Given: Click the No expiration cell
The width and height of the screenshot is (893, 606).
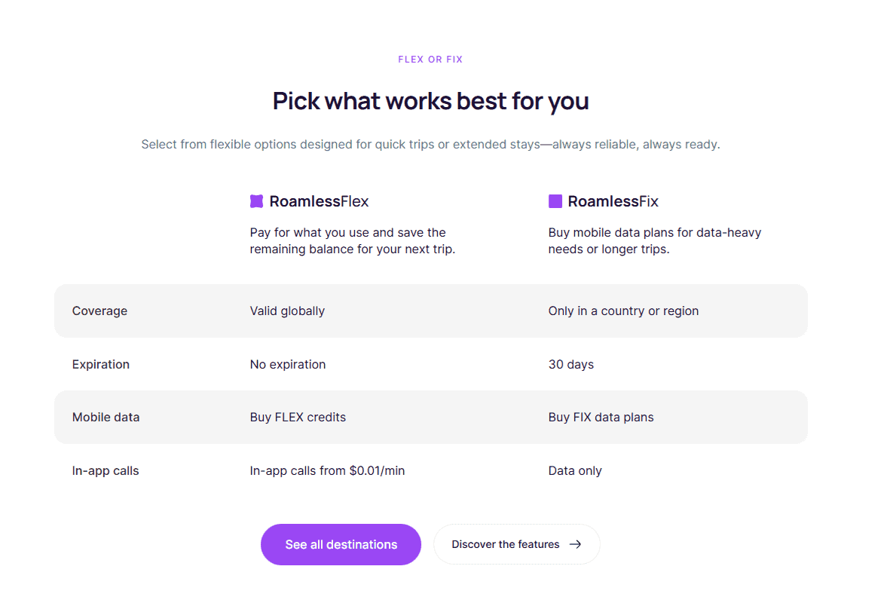Looking at the screenshot, I should pos(288,365).
